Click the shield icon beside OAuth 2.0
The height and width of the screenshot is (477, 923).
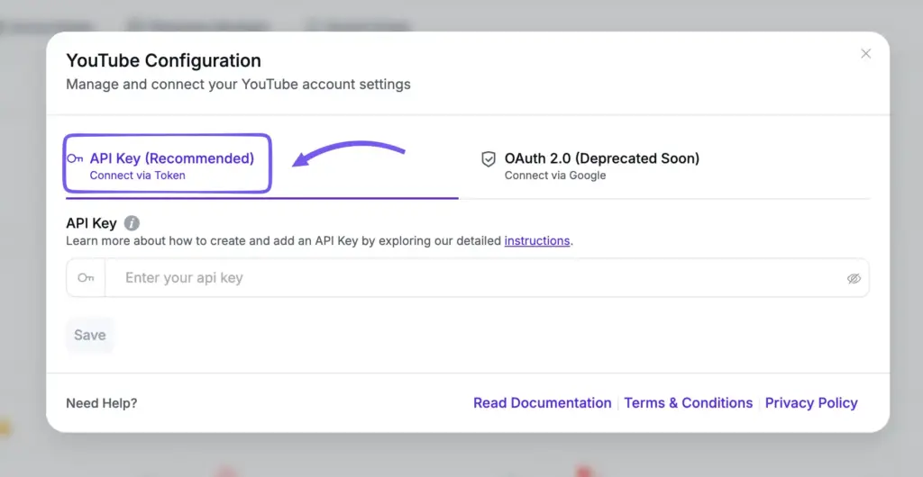pos(489,159)
